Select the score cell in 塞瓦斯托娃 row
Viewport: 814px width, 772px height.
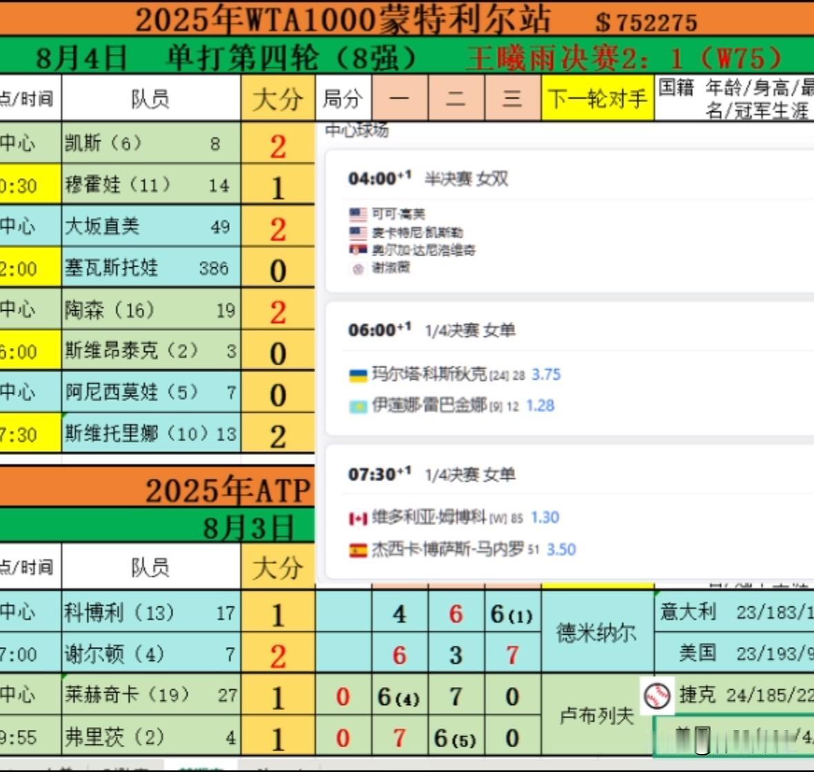(x=278, y=268)
